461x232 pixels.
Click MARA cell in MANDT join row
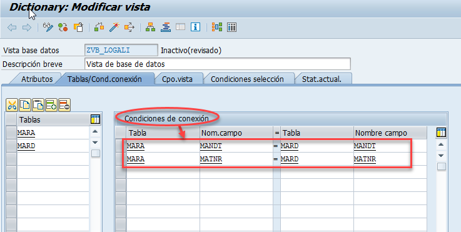[x=163, y=146]
